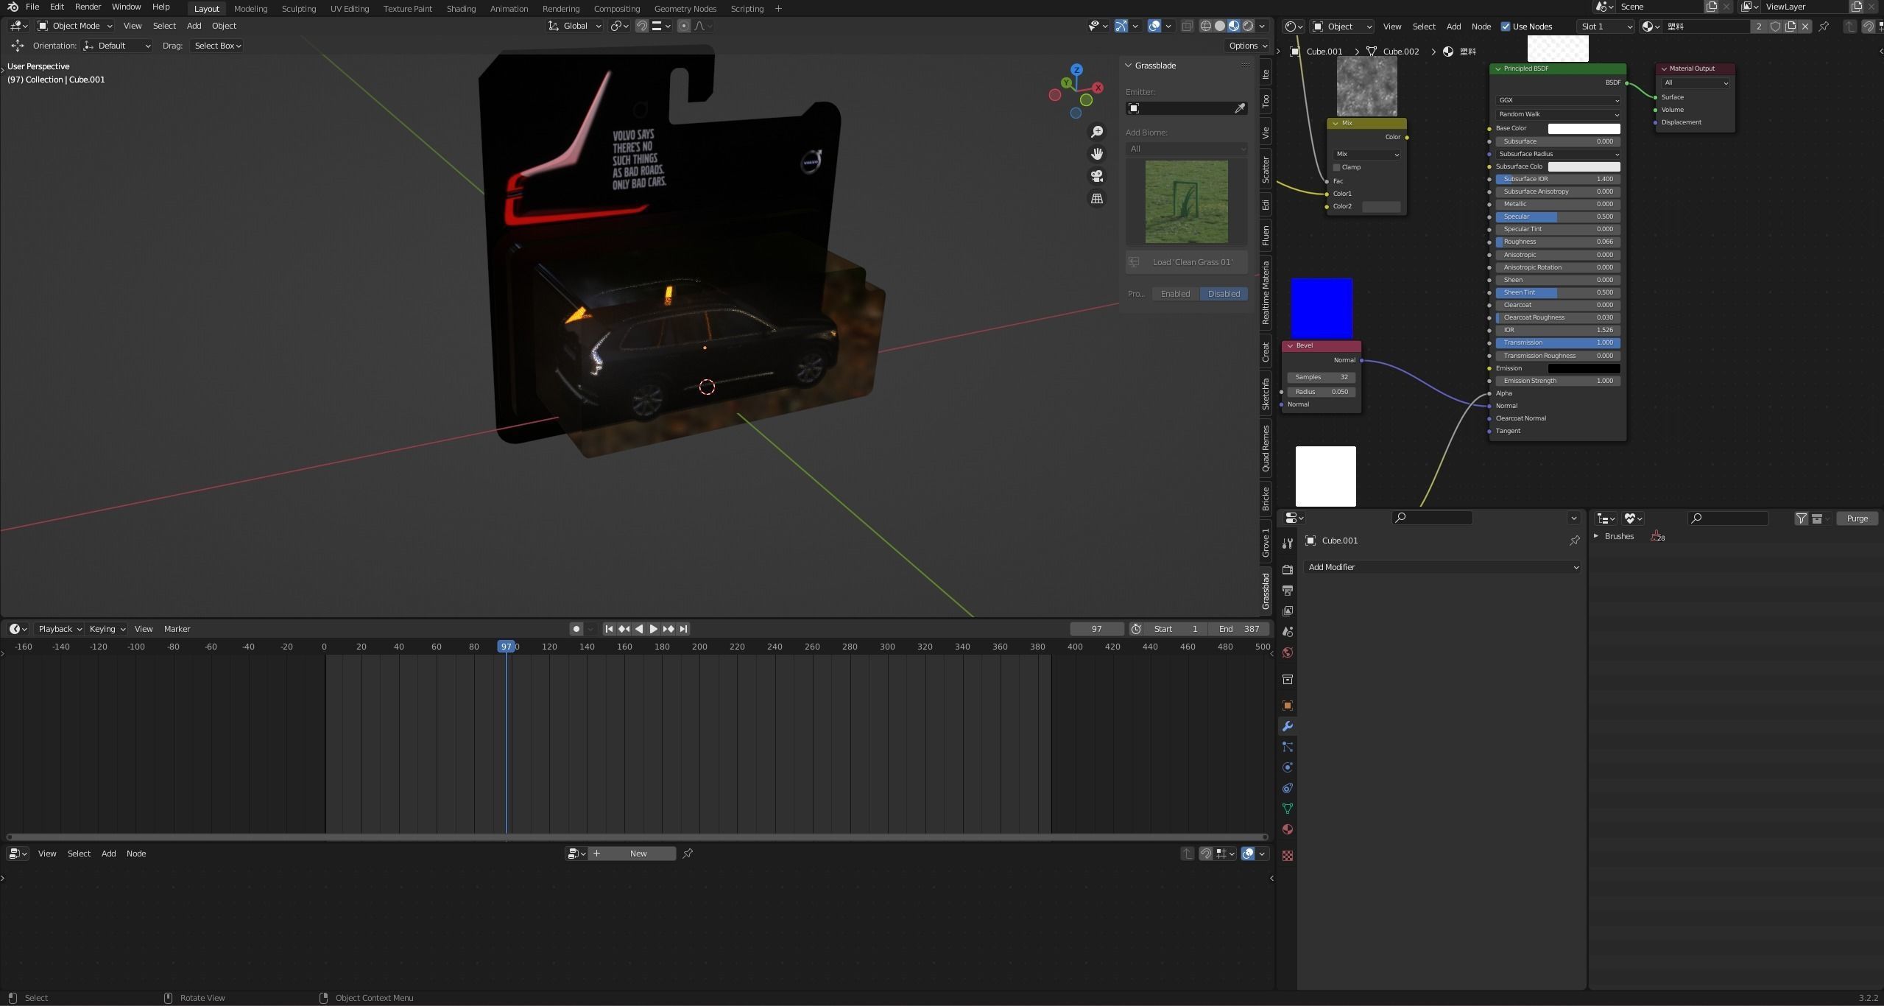Click the Base Color swatch in Principled BSDF

1584,128
